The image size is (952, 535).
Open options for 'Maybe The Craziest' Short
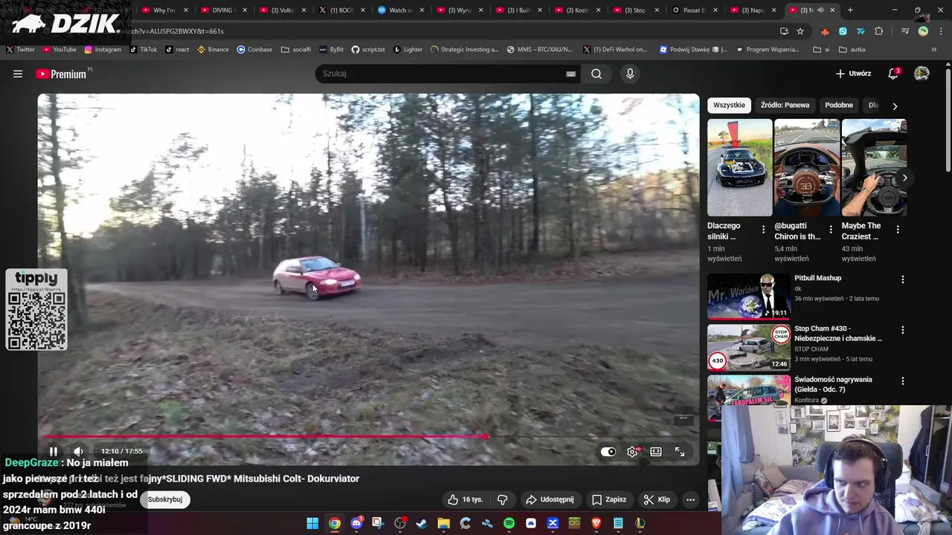point(898,230)
